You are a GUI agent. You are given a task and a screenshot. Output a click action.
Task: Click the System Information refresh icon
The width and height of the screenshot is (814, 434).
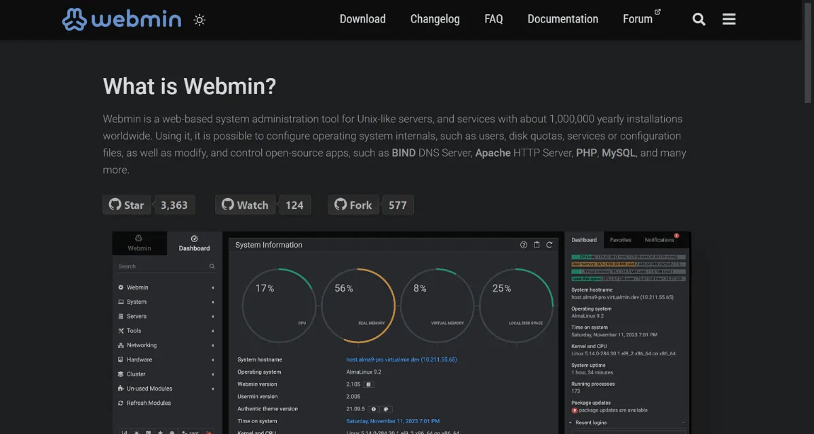pyautogui.click(x=549, y=245)
